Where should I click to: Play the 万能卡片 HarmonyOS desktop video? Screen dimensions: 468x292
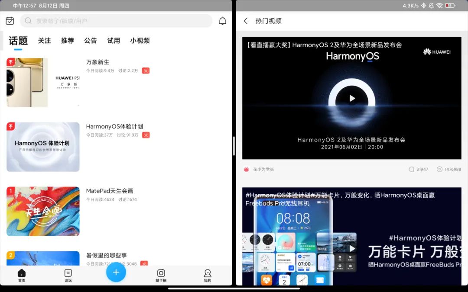pos(352,248)
